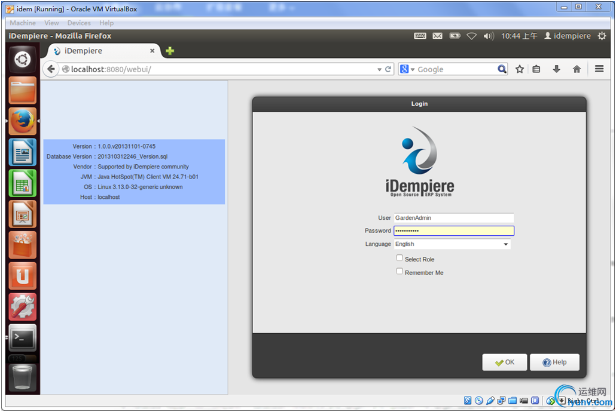The width and height of the screenshot is (616, 412).
Task: Open the Ubuntu Dash home icon
Action: pos(22,59)
